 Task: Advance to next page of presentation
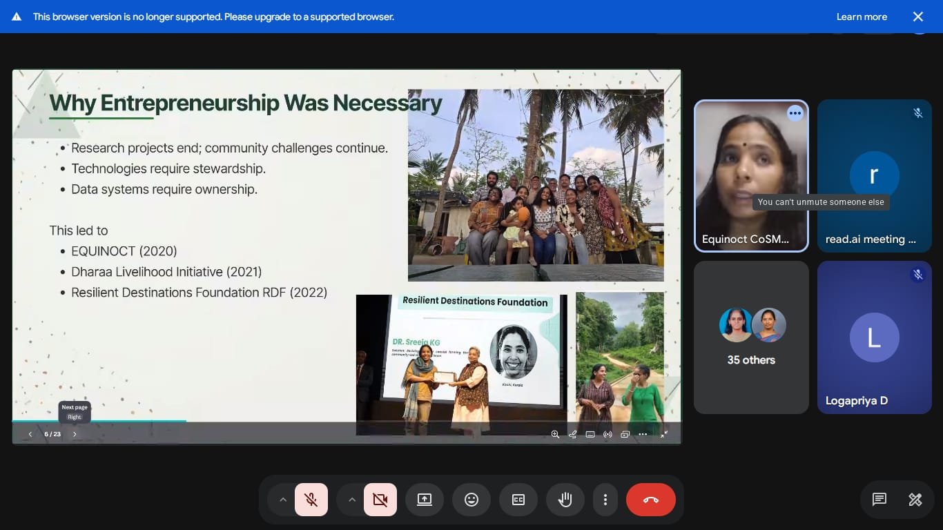click(75, 434)
